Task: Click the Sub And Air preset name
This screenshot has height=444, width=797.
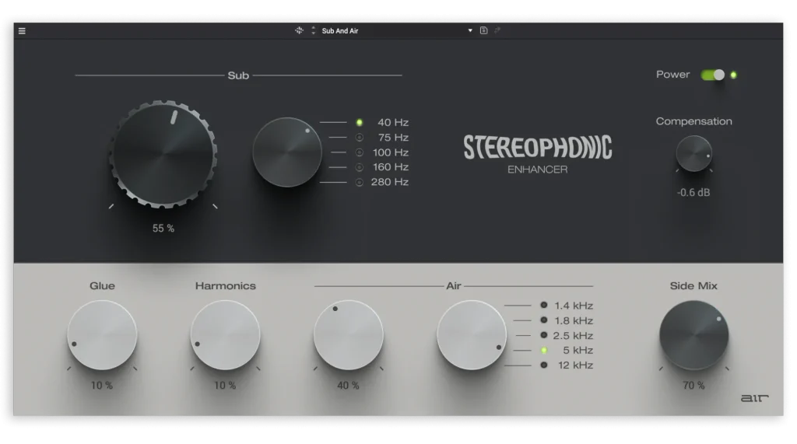Action: tap(340, 31)
